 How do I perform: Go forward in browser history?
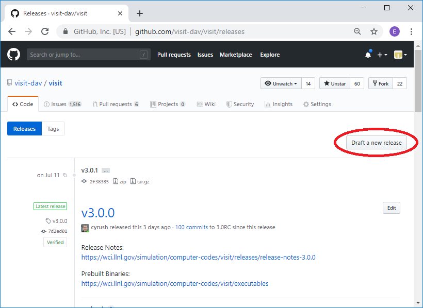pyautogui.click(x=28, y=31)
